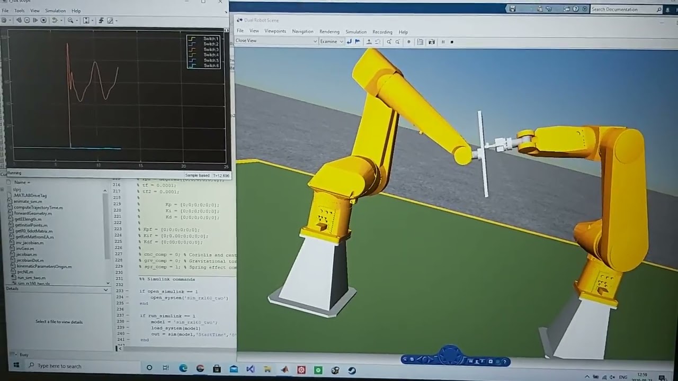Click the undo move icon
Viewport: 678px width, 381px height.
[x=378, y=42]
